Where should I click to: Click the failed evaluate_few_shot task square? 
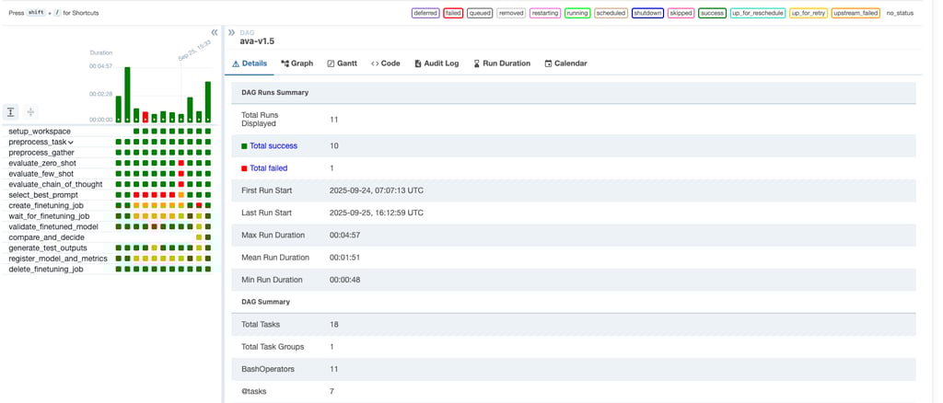181,174
